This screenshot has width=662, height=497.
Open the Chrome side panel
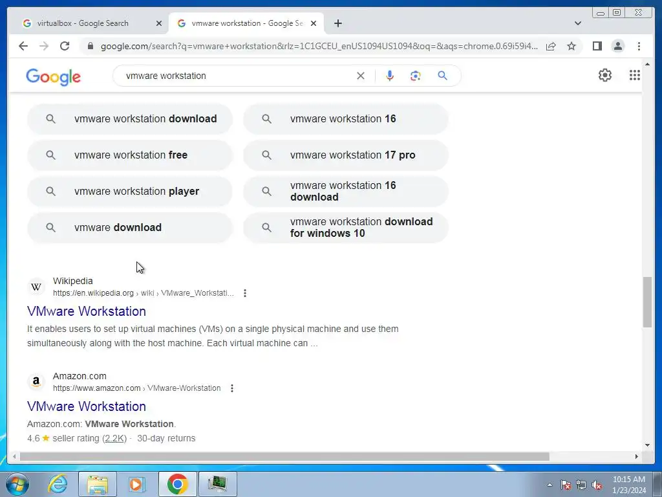(597, 46)
